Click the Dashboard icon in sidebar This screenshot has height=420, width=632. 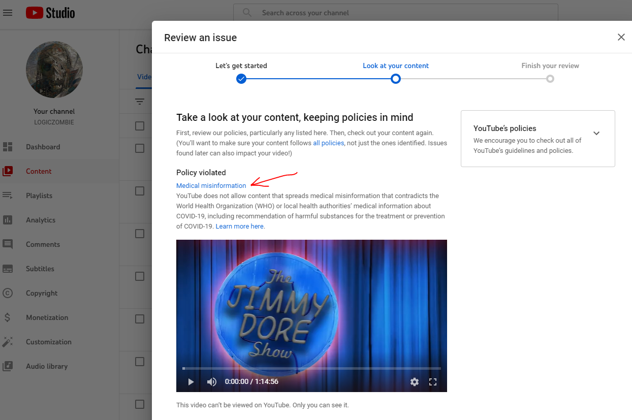tap(8, 147)
